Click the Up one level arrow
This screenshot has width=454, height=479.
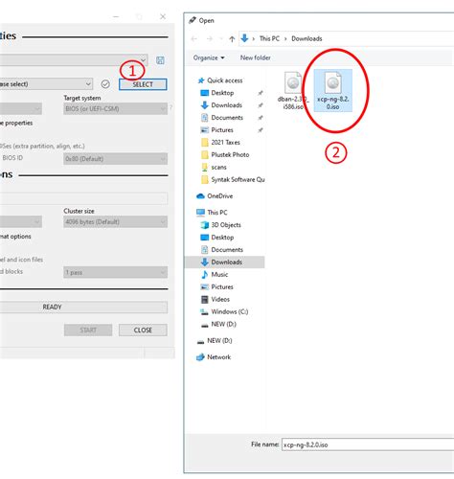pyautogui.click(x=232, y=39)
